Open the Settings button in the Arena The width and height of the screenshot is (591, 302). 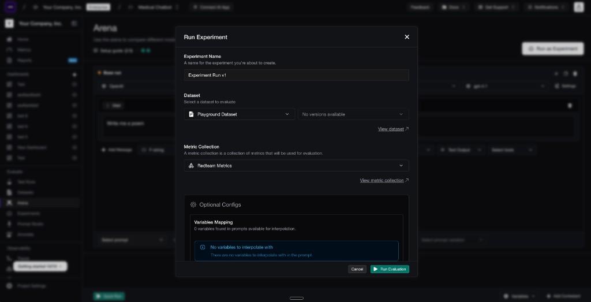(x=566, y=86)
